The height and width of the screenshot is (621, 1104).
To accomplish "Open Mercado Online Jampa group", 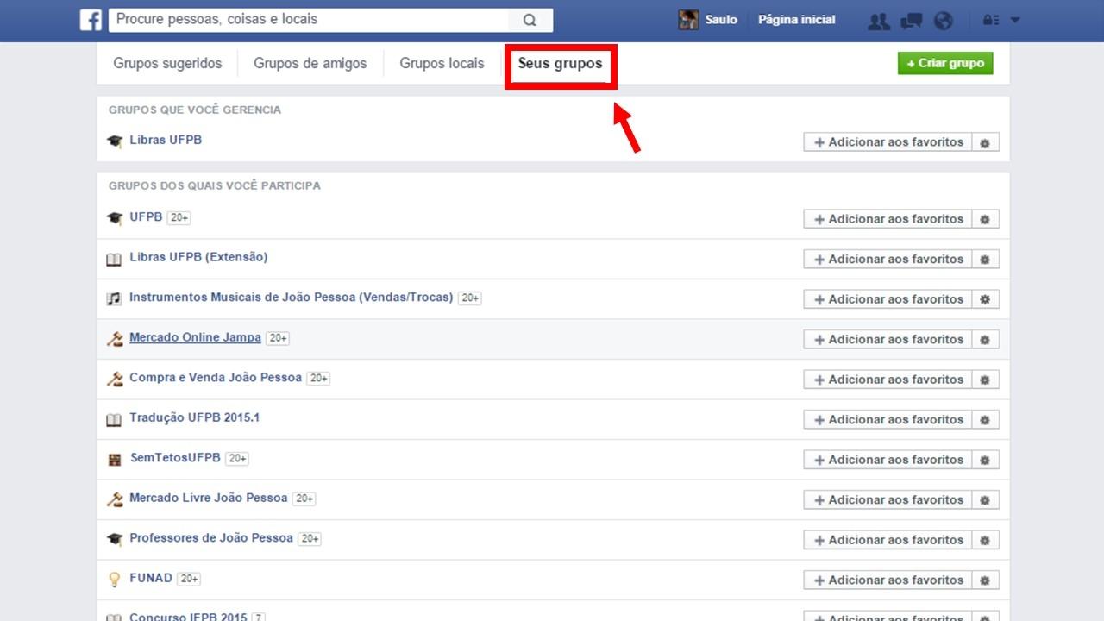I will coord(195,337).
